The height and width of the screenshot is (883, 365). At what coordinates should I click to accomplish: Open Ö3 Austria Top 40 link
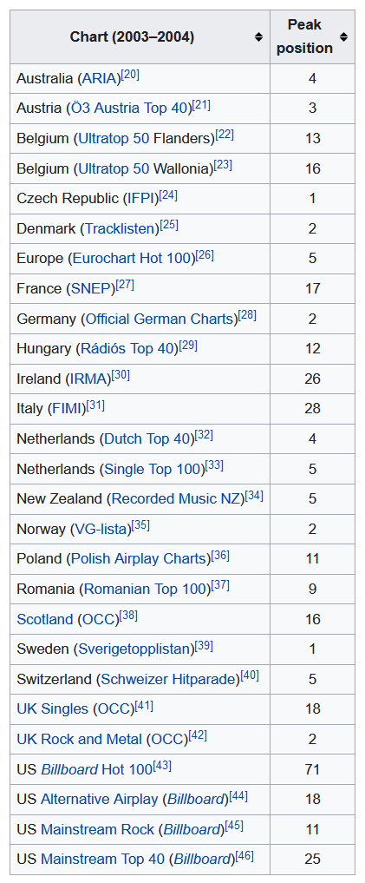coord(129,109)
